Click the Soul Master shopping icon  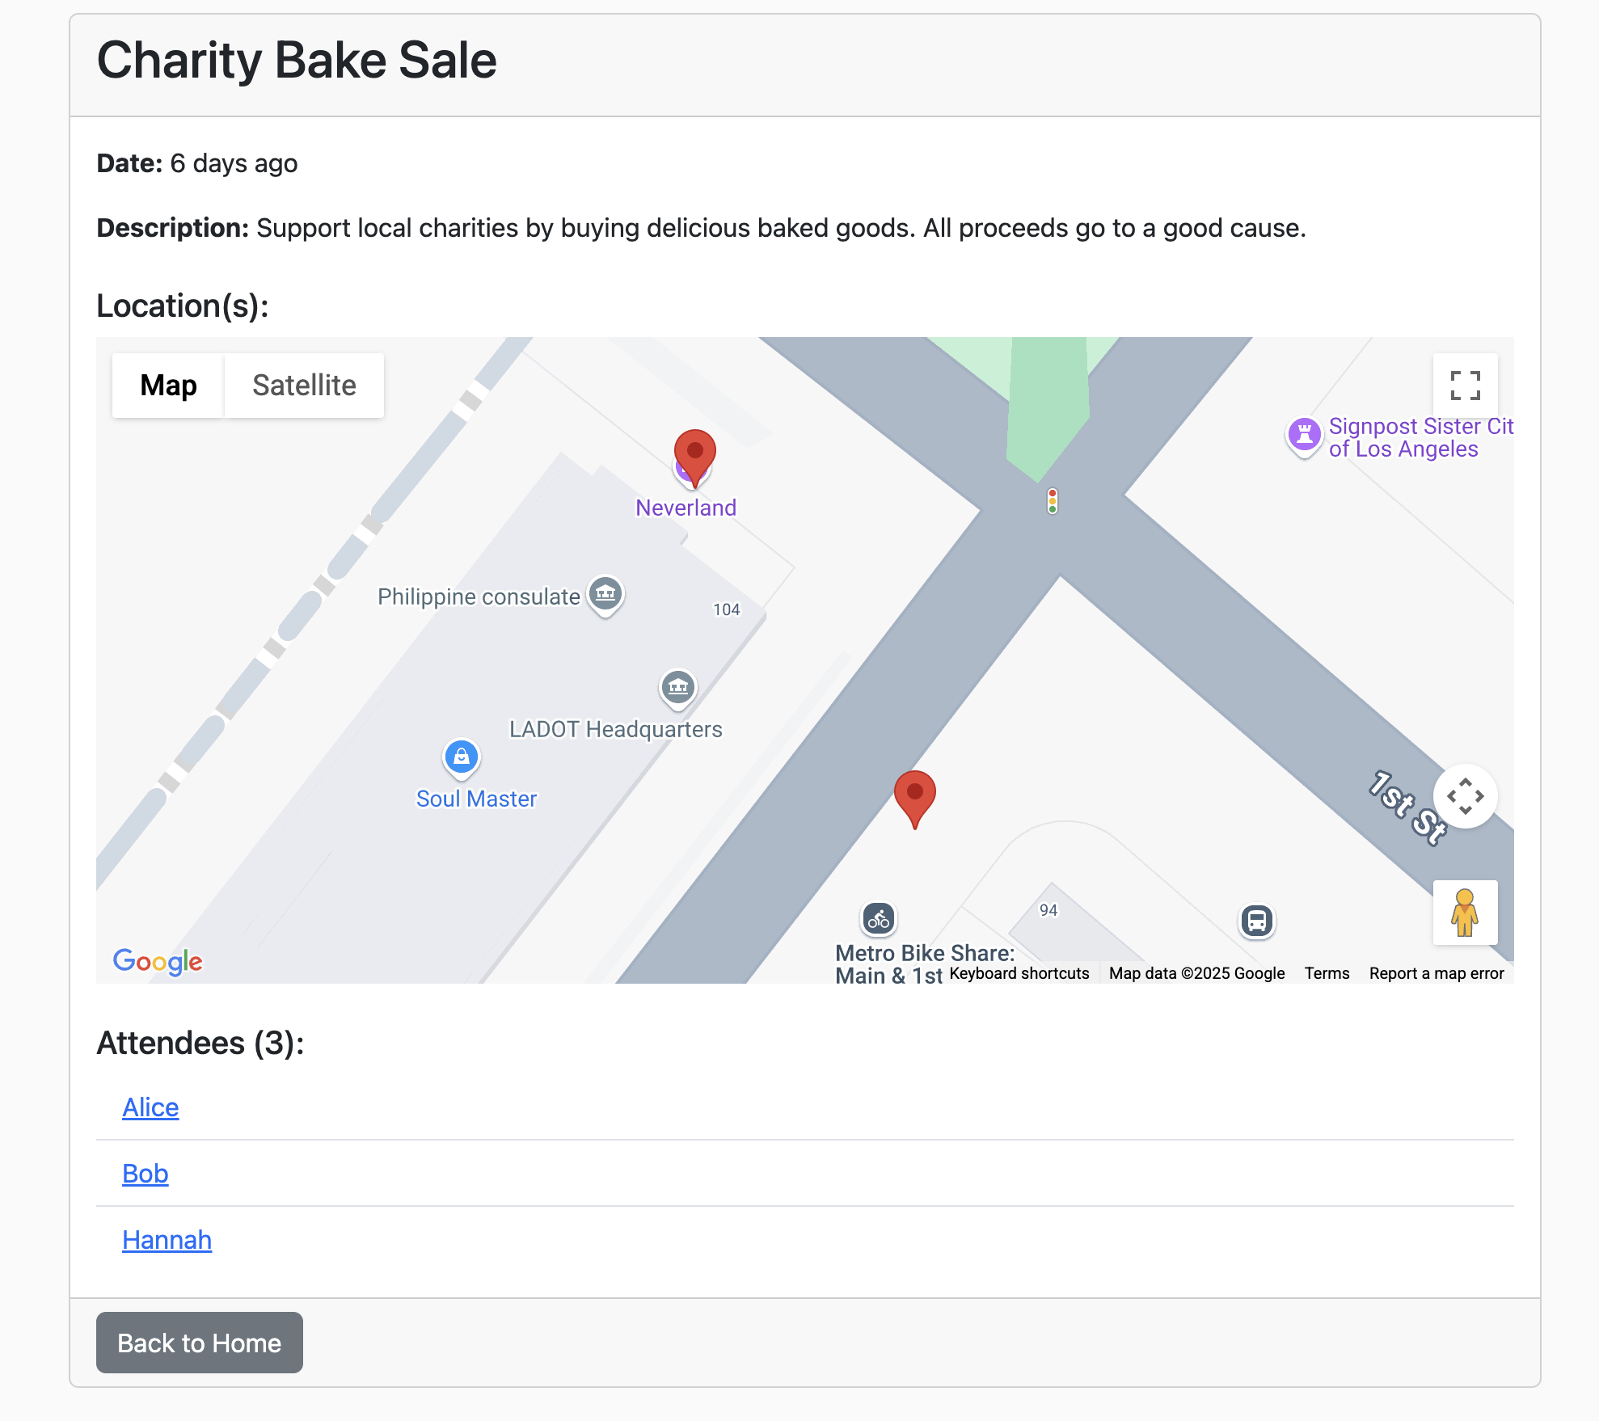(460, 757)
